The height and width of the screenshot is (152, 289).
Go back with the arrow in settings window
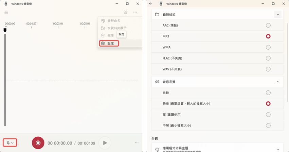click(x=150, y=4)
